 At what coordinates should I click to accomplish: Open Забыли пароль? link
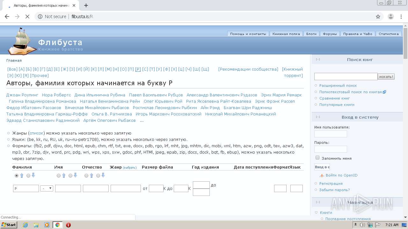coord(334,190)
